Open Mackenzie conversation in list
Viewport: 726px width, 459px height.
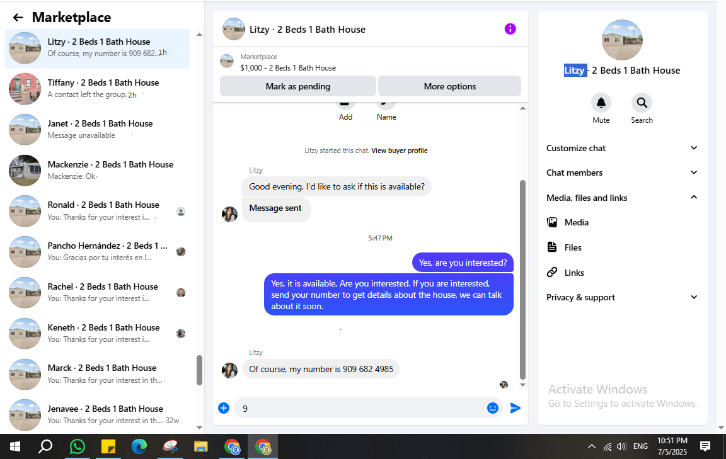click(97, 170)
